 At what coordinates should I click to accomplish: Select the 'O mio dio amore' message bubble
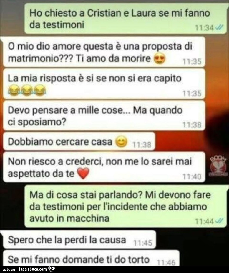coord(104,52)
